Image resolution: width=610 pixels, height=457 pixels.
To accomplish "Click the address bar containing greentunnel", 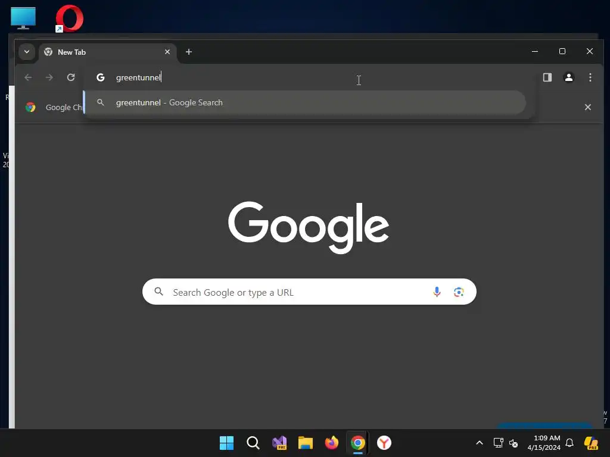I will pyautogui.click(x=310, y=77).
